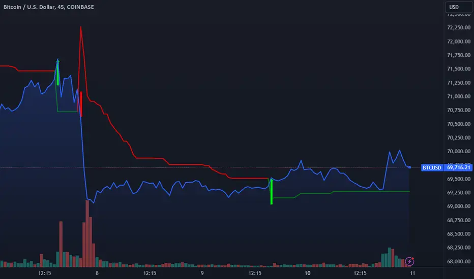The height and width of the screenshot is (279, 474).
Task: Click the green buy marker near date 10
Action: [272, 192]
